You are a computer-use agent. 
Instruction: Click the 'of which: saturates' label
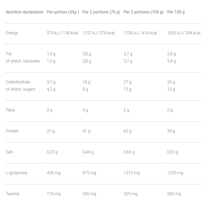[x=23, y=61]
